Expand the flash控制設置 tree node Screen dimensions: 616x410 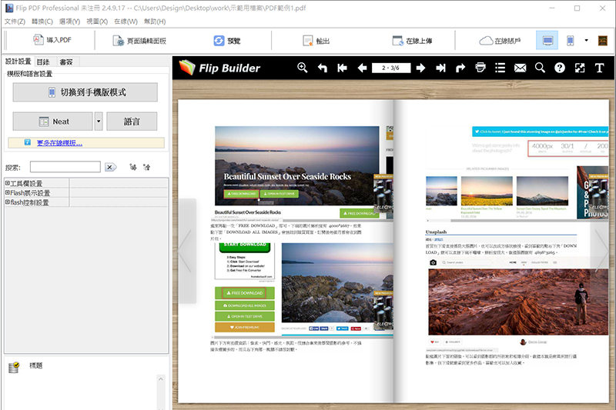point(7,202)
